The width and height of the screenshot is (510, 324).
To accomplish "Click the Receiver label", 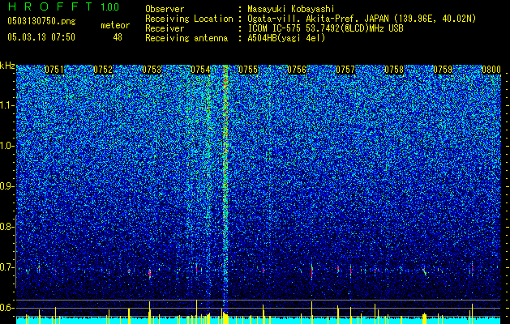I will (165, 28).
